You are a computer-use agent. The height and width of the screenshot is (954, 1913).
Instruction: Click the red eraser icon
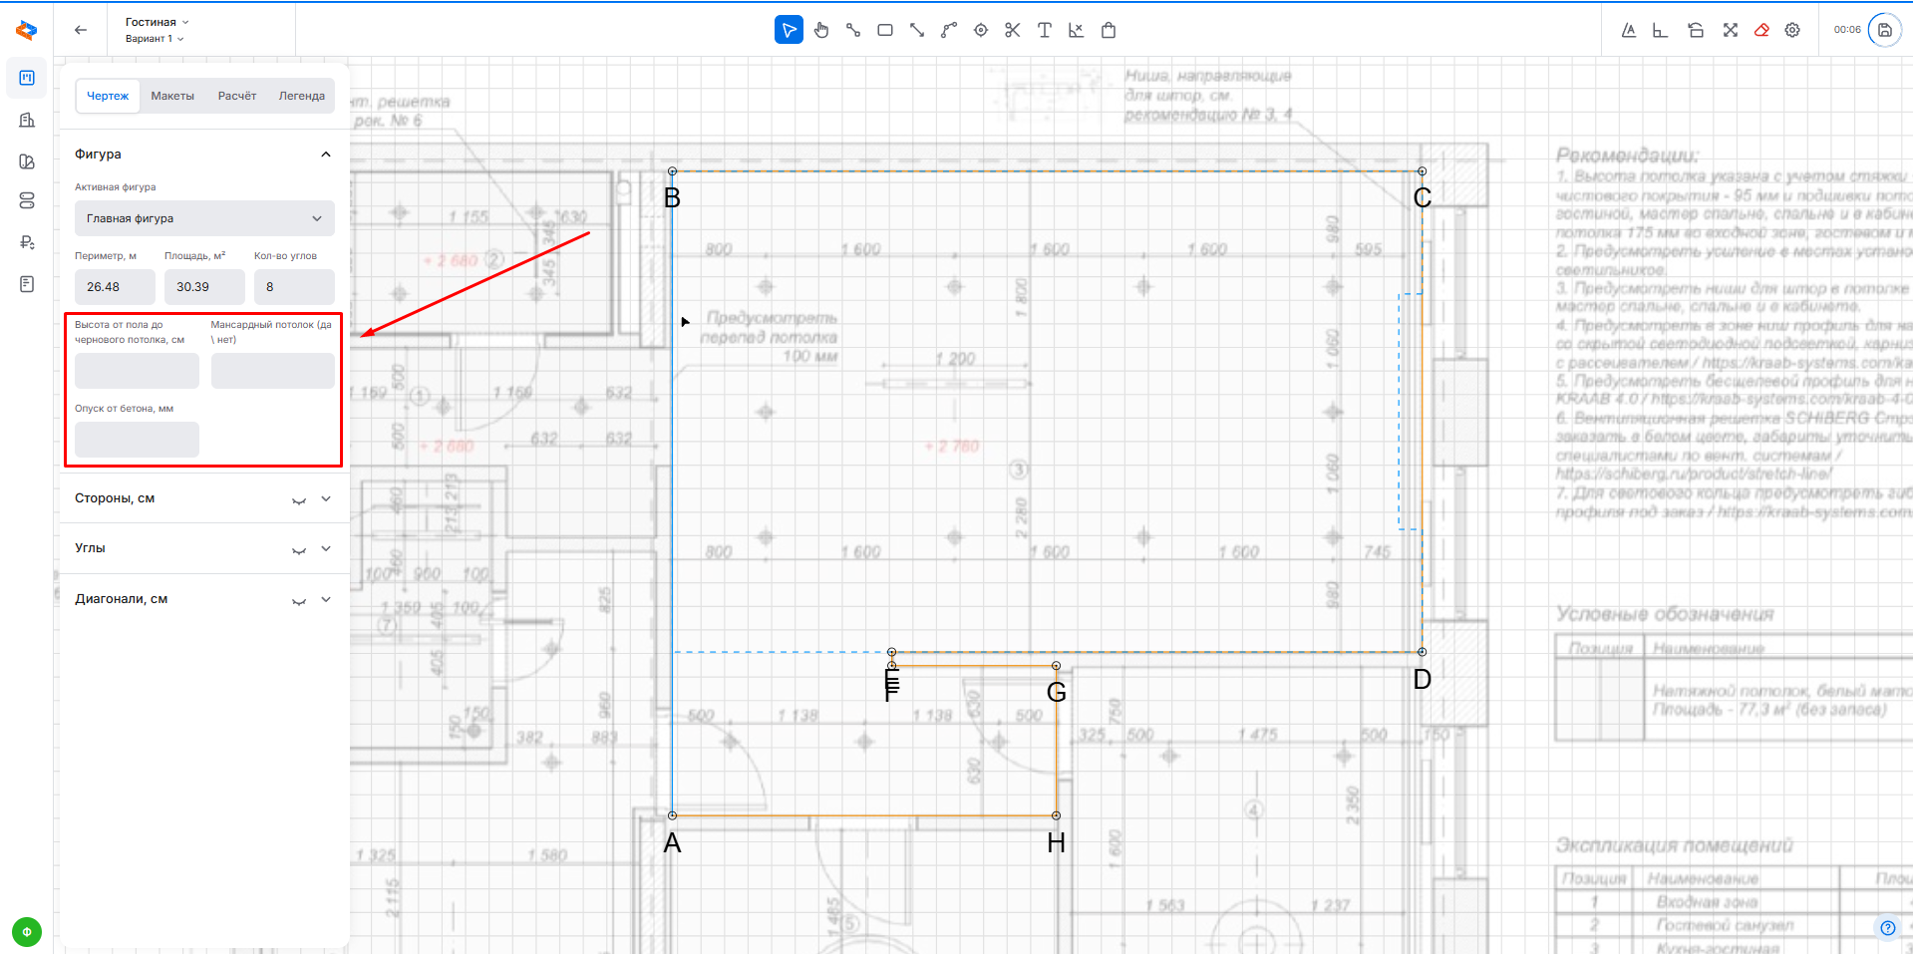click(x=1761, y=30)
